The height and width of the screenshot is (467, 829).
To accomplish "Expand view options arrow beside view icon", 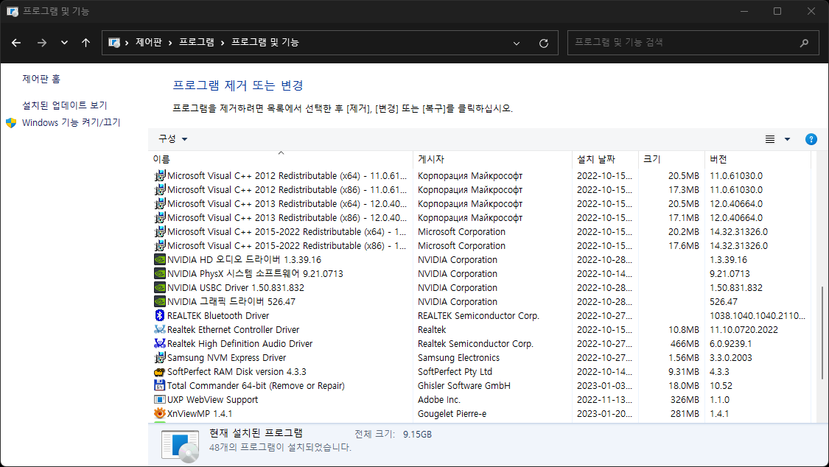I will pyautogui.click(x=787, y=139).
